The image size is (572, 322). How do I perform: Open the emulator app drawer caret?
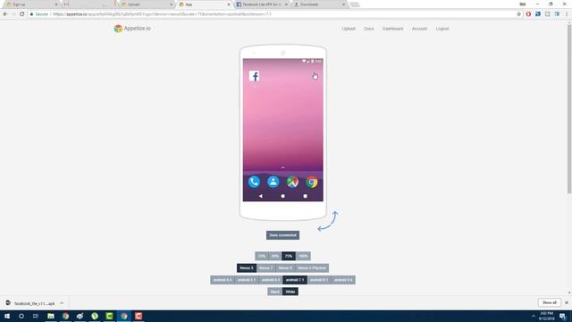(282, 167)
